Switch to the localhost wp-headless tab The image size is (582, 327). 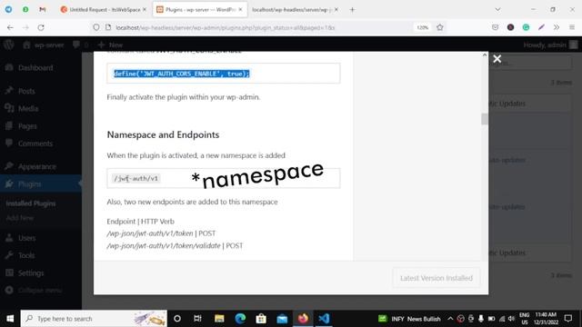point(295,10)
